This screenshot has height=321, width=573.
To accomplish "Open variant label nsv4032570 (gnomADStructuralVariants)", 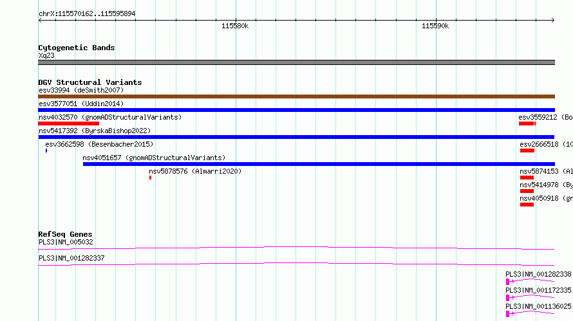I will click(x=110, y=117).
